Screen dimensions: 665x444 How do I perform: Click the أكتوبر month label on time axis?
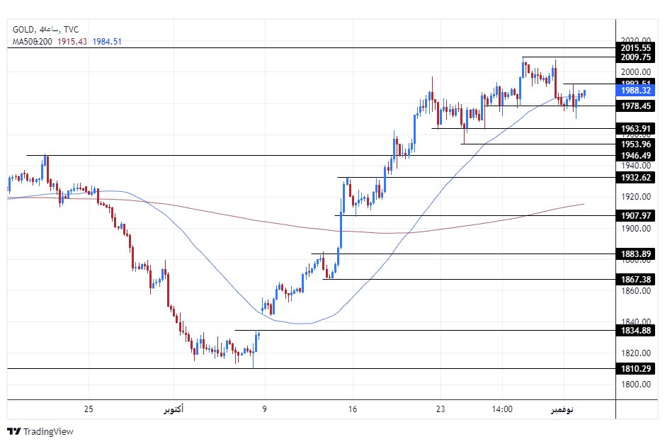coord(174,409)
